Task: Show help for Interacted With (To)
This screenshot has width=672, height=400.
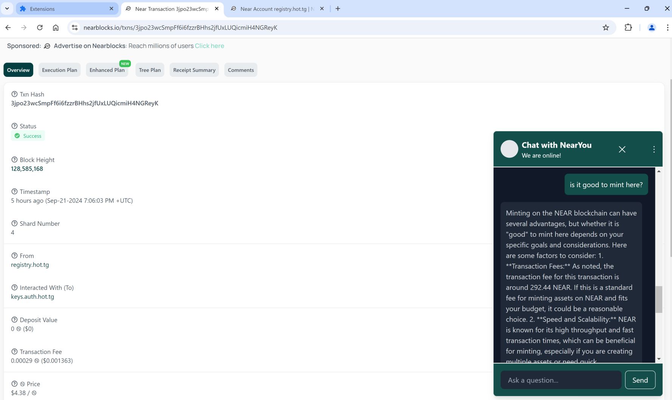Action: tap(14, 287)
